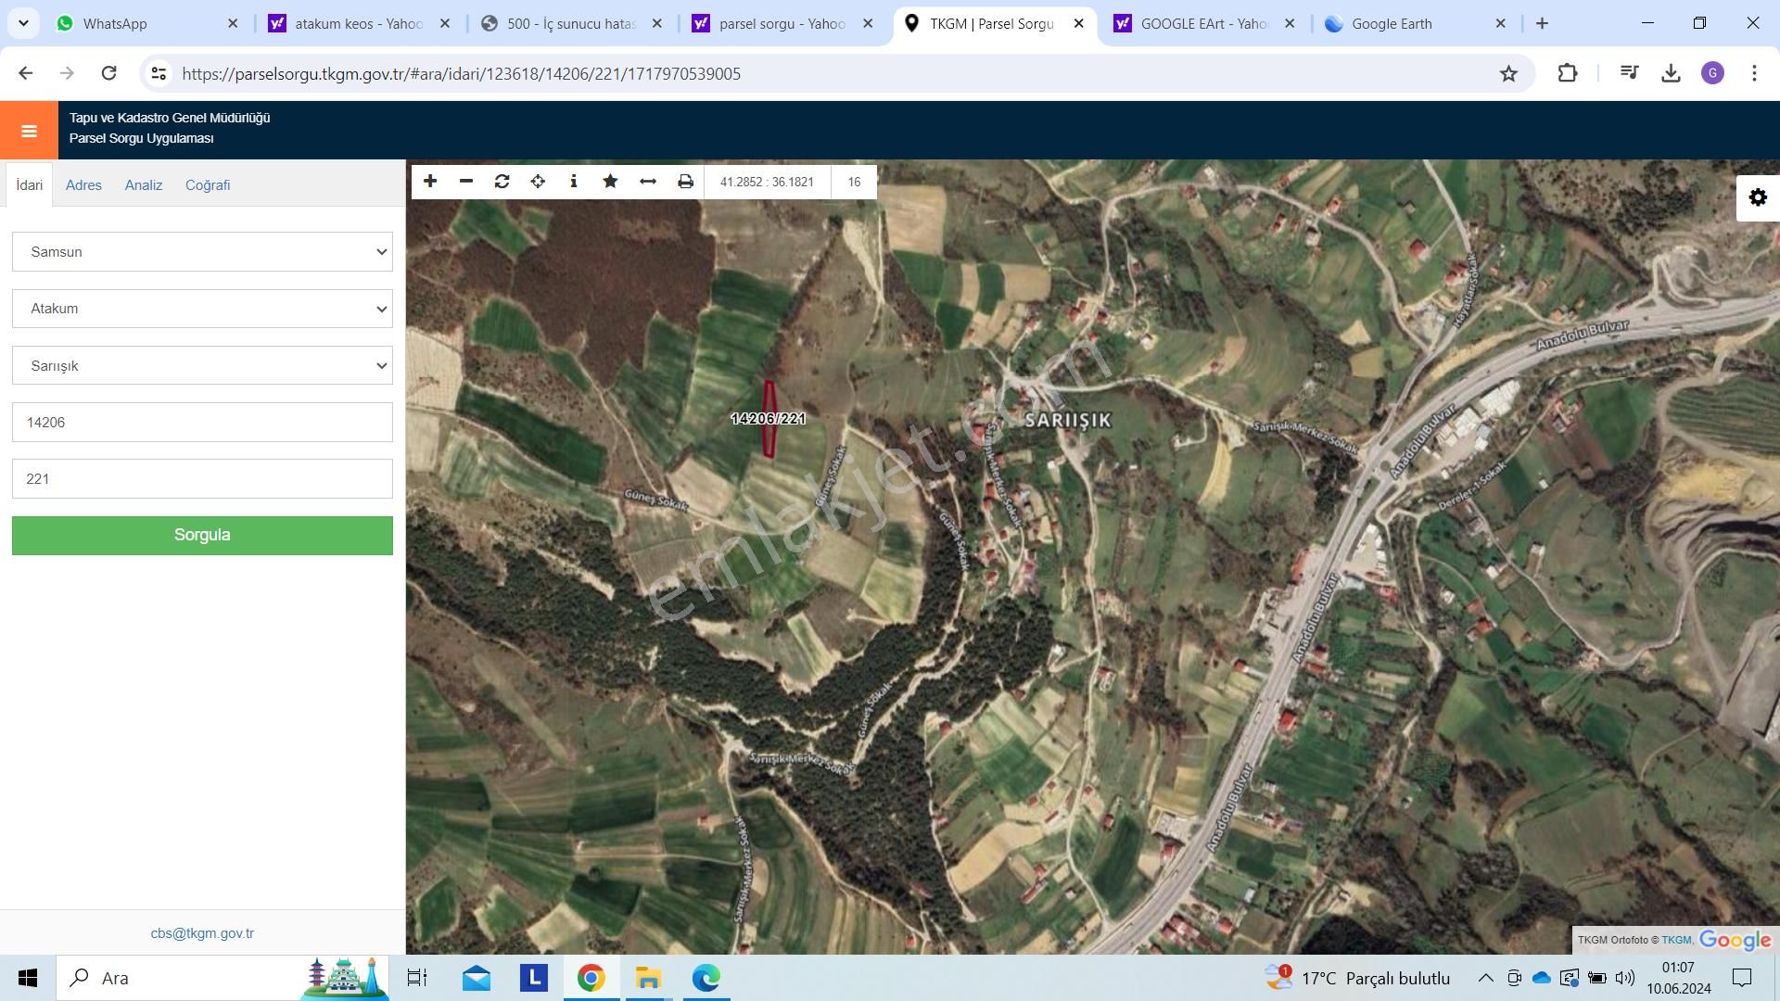Expand the Atakum district dropdown

202,309
